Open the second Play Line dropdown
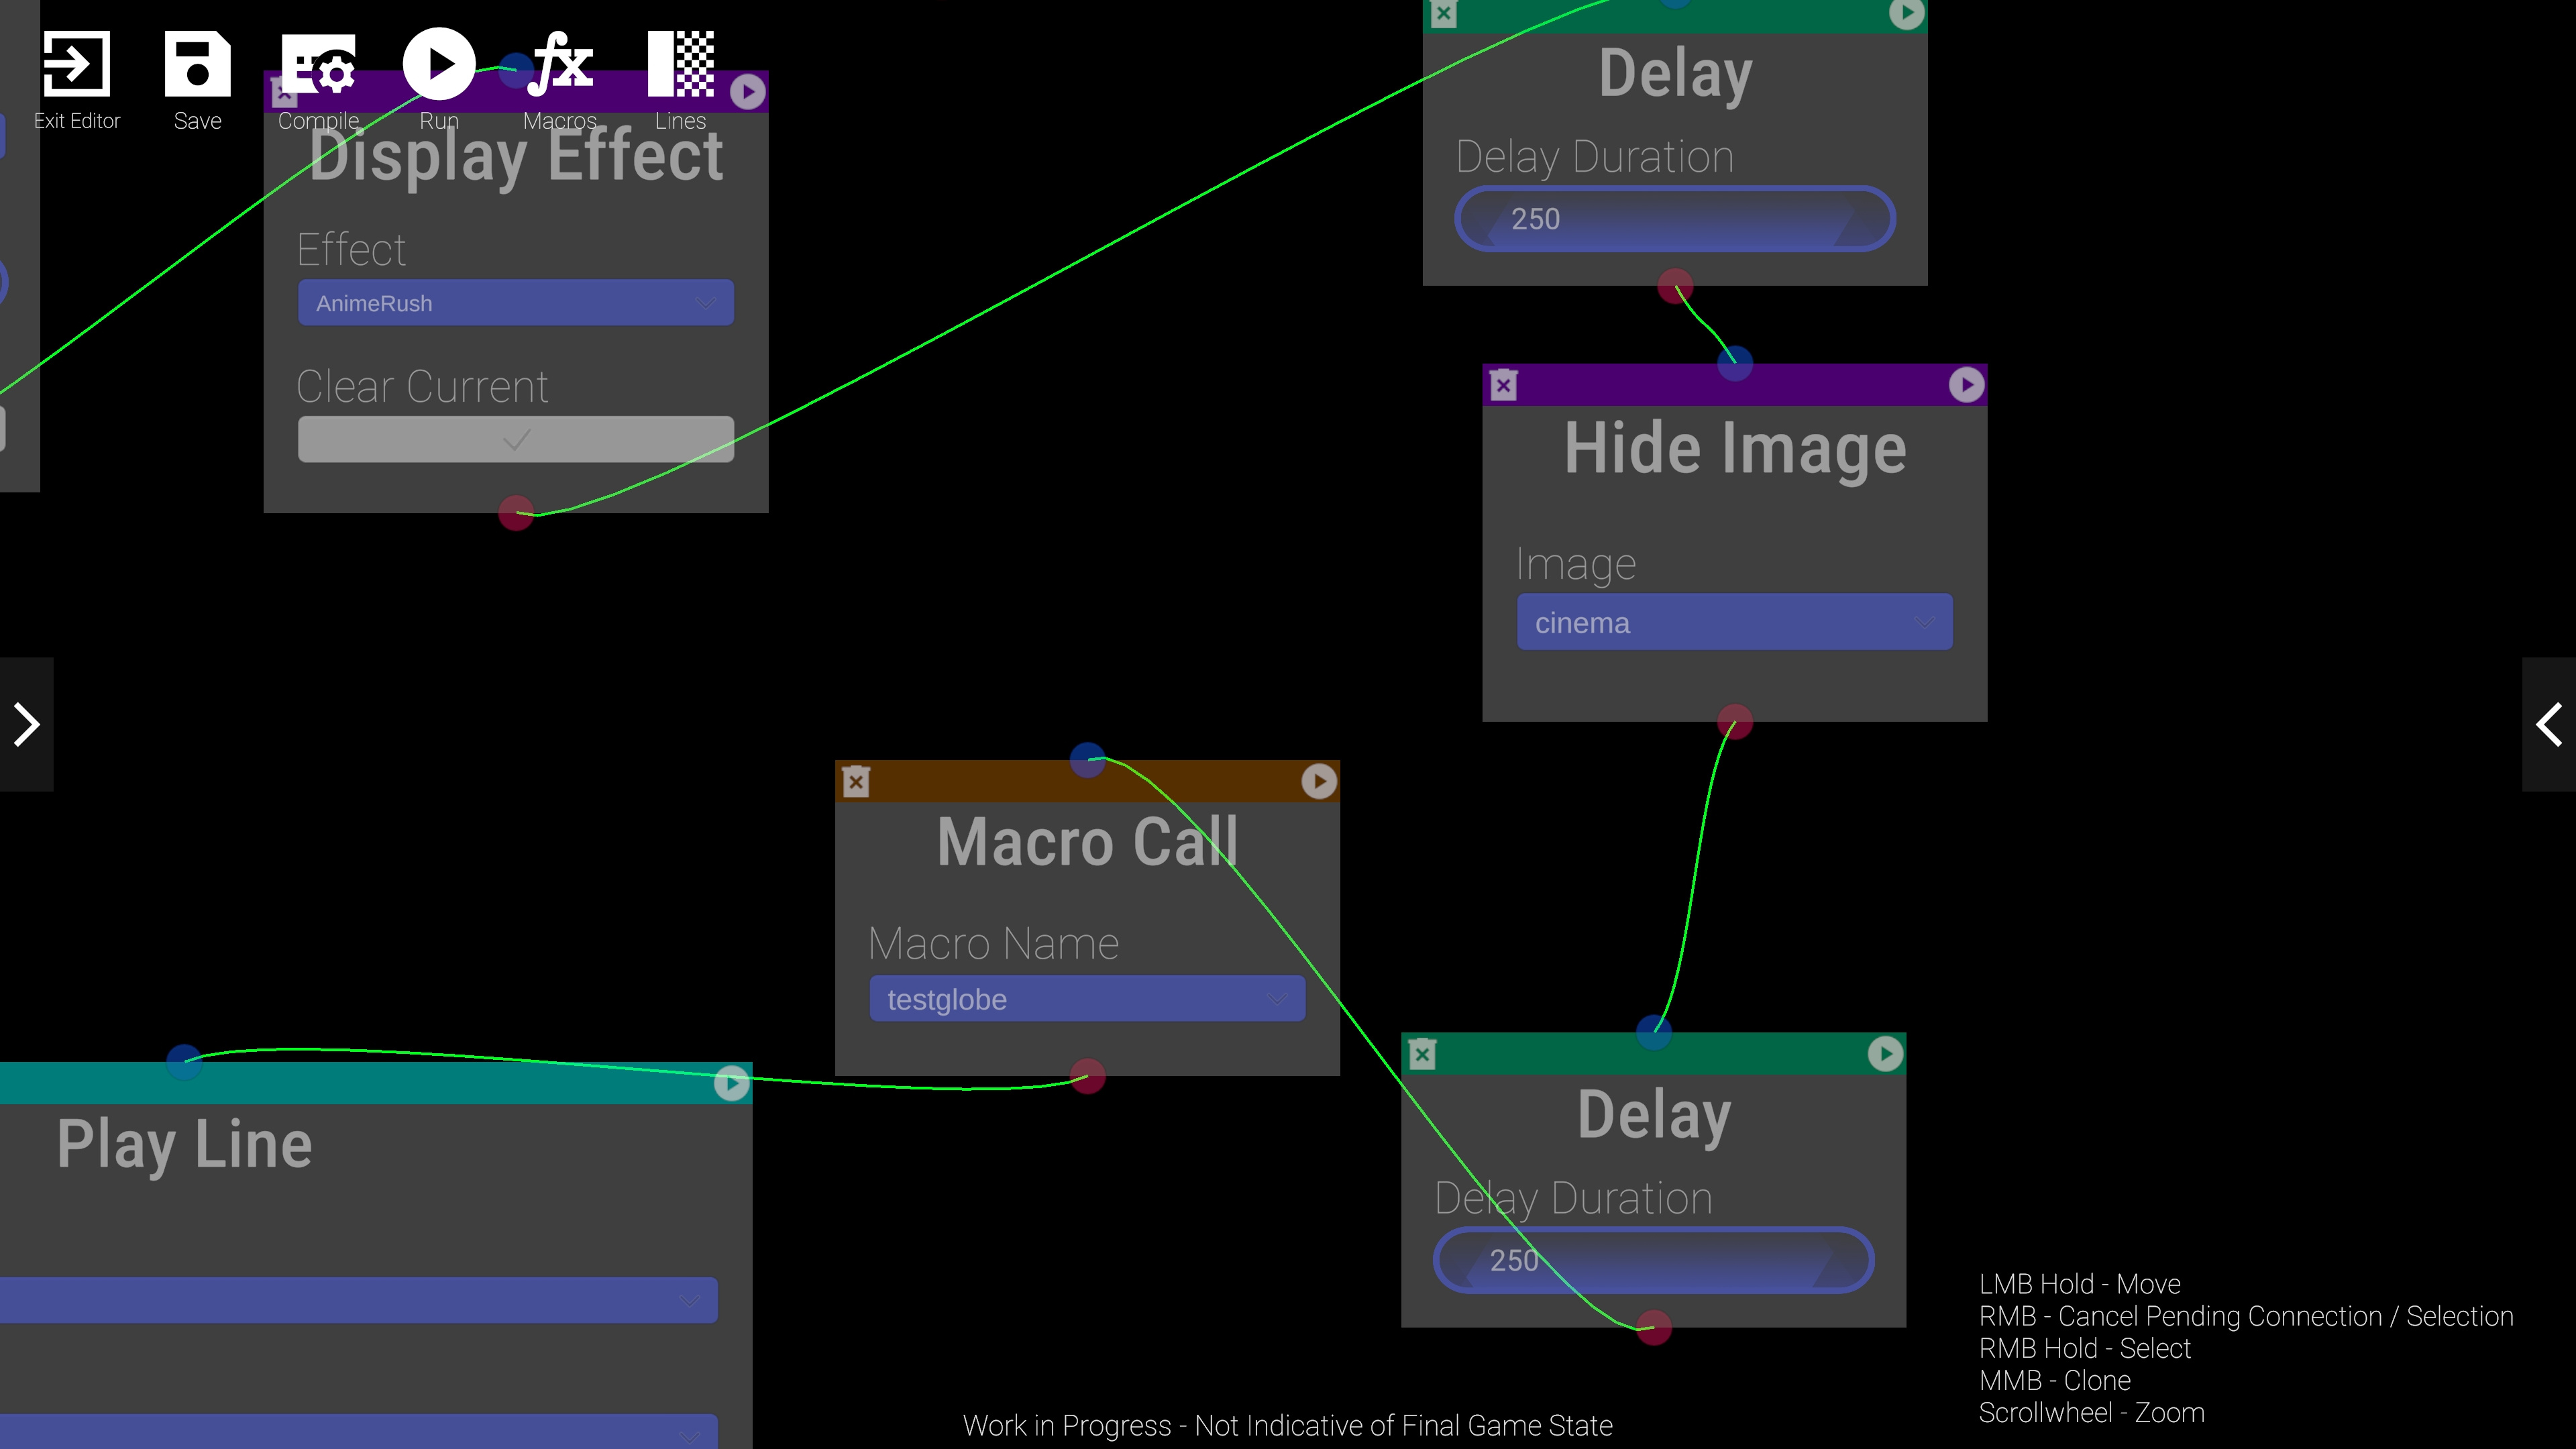This screenshot has height=1449, width=2576. click(358, 1432)
